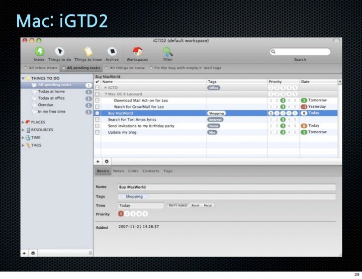Open the gear menu at the sidebar bottom
The image size is (362, 279).
[33, 253]
